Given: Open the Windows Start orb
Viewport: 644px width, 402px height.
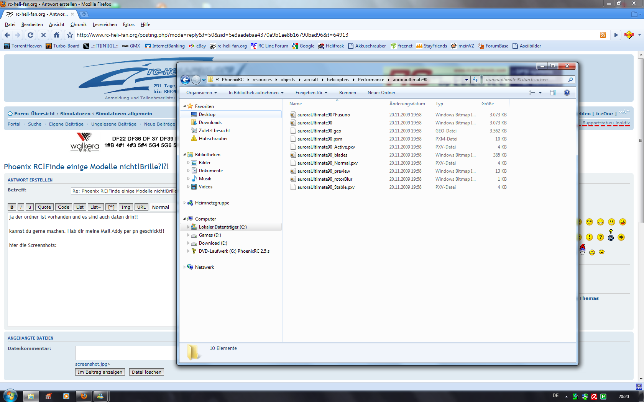Looking at the screenshot, I should click(10, 396).
